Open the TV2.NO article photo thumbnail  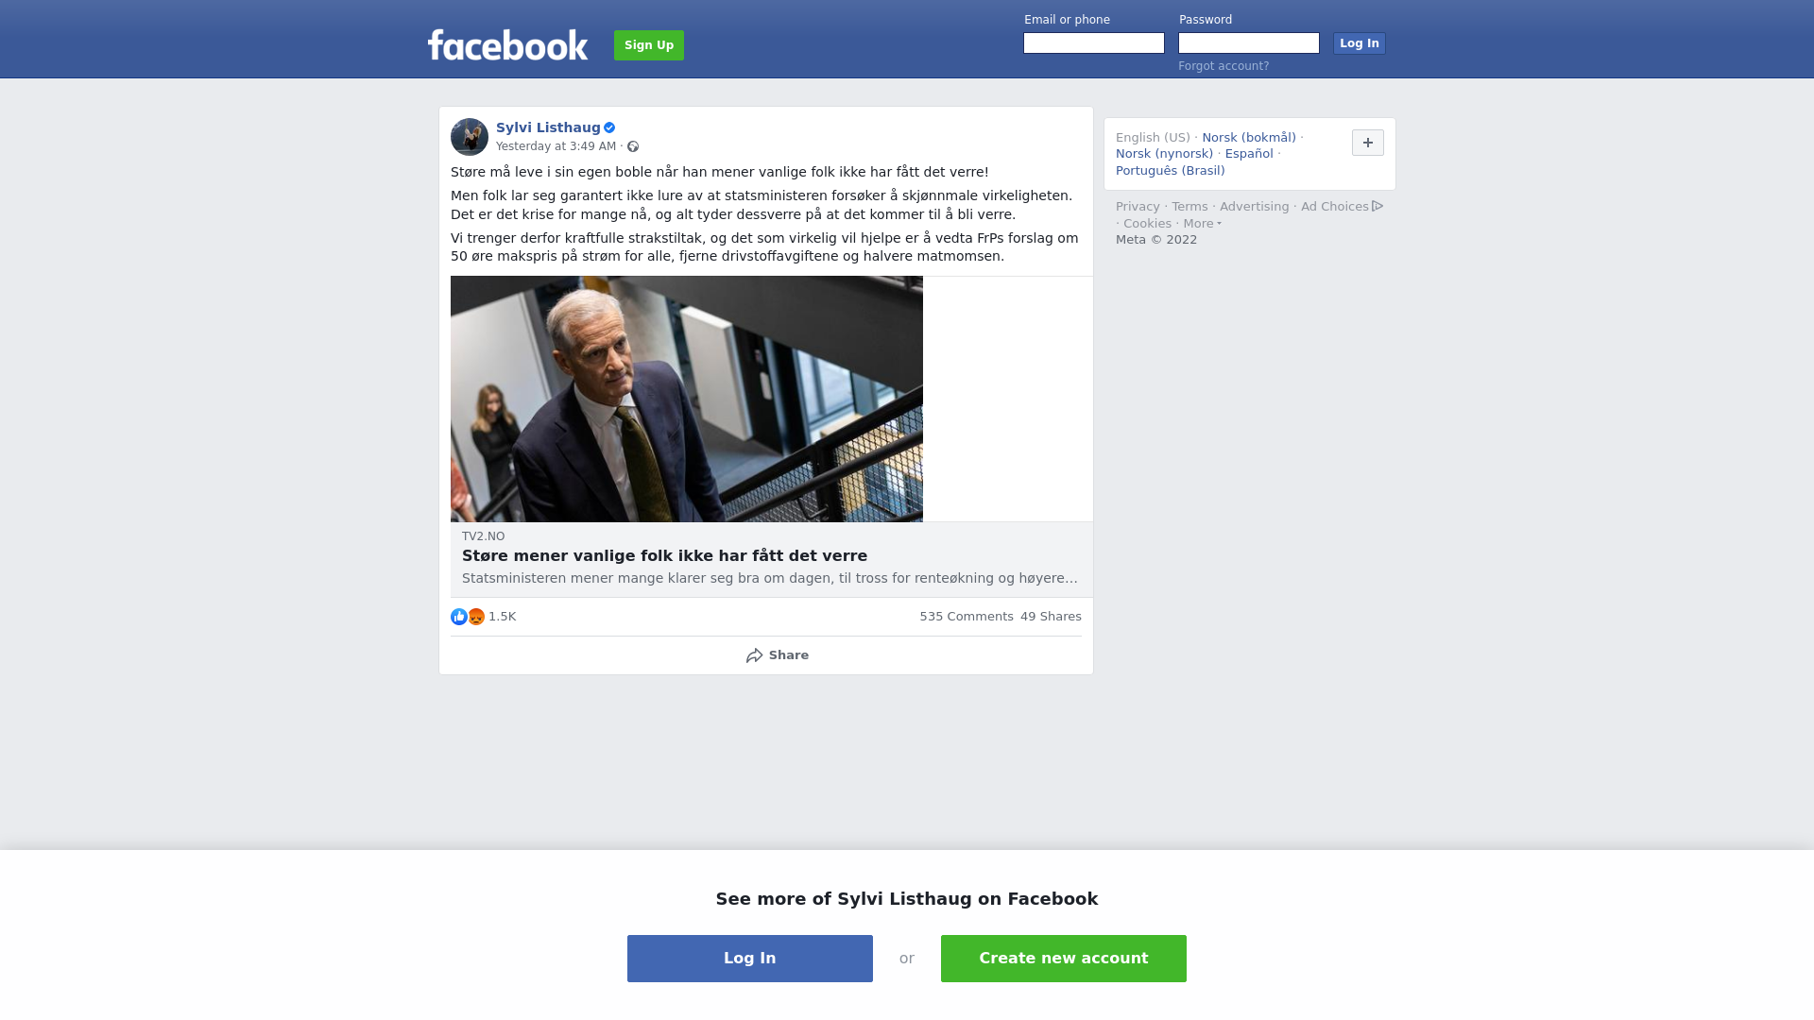click(x=687, y=399)
